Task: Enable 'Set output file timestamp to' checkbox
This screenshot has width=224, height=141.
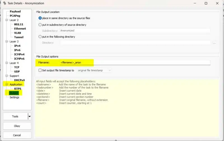Action: pos(40,70)
